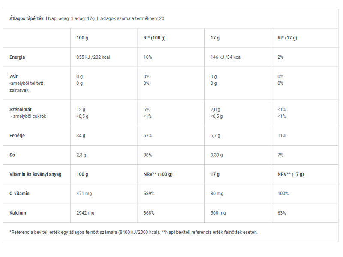Click the 'Energia' row label

(17, 57)
